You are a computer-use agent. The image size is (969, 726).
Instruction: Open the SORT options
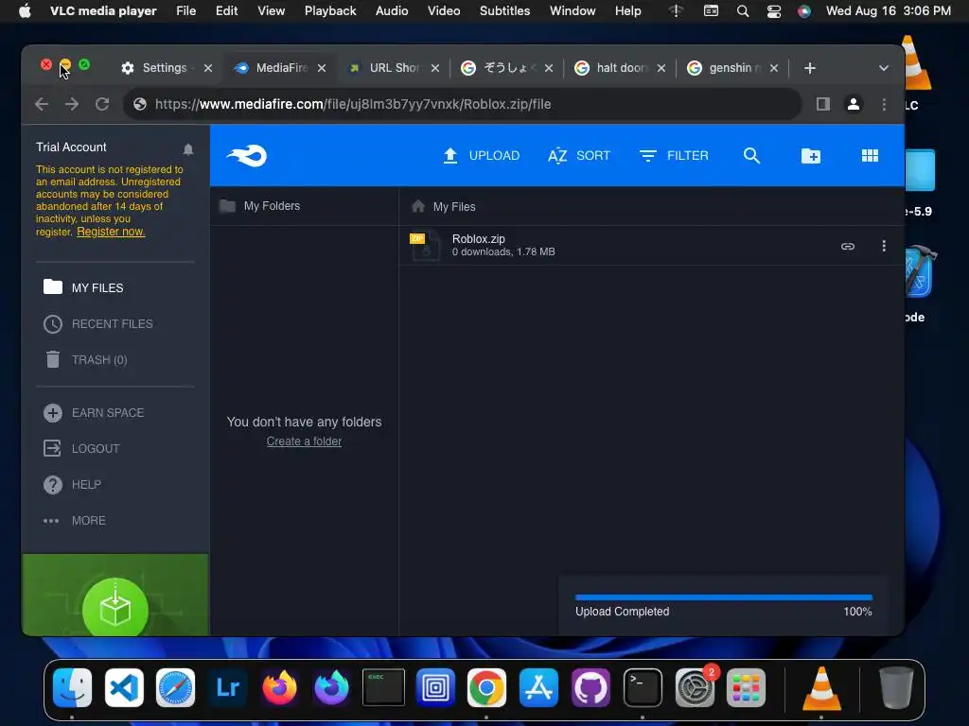(579, 156)
